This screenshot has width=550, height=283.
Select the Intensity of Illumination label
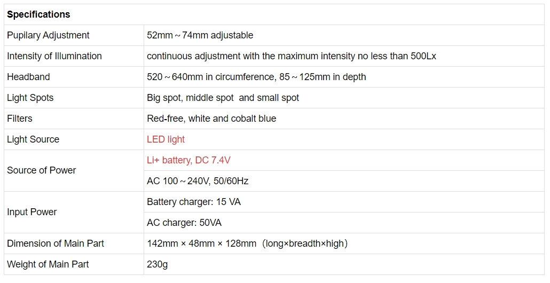[x=54, y=56]
